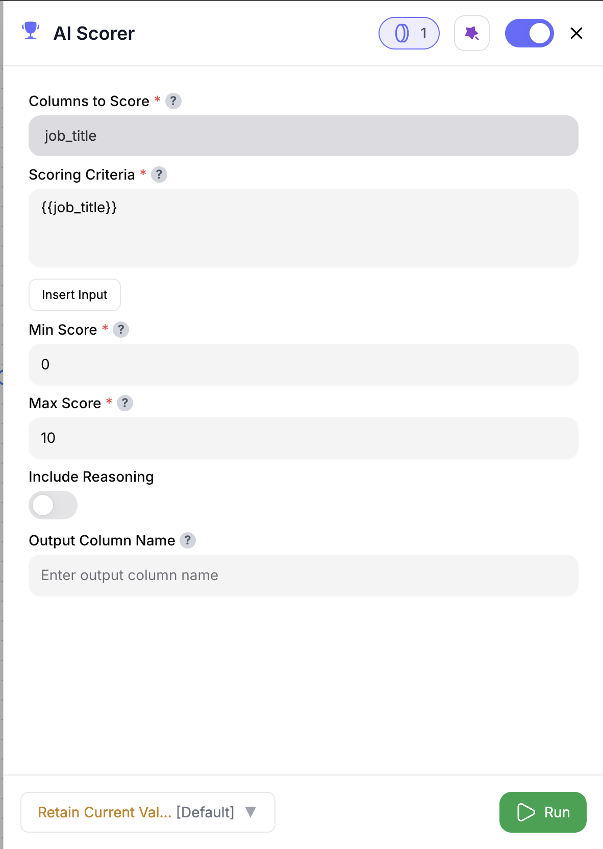The image size is (603, 849).
Task: Click inside the Min Score field
Action: 303,364
